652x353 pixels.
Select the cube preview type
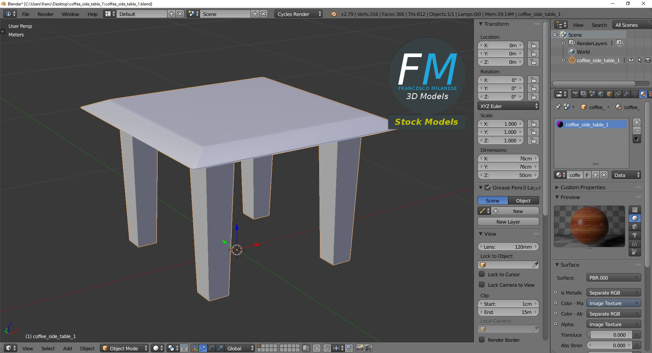635,227
